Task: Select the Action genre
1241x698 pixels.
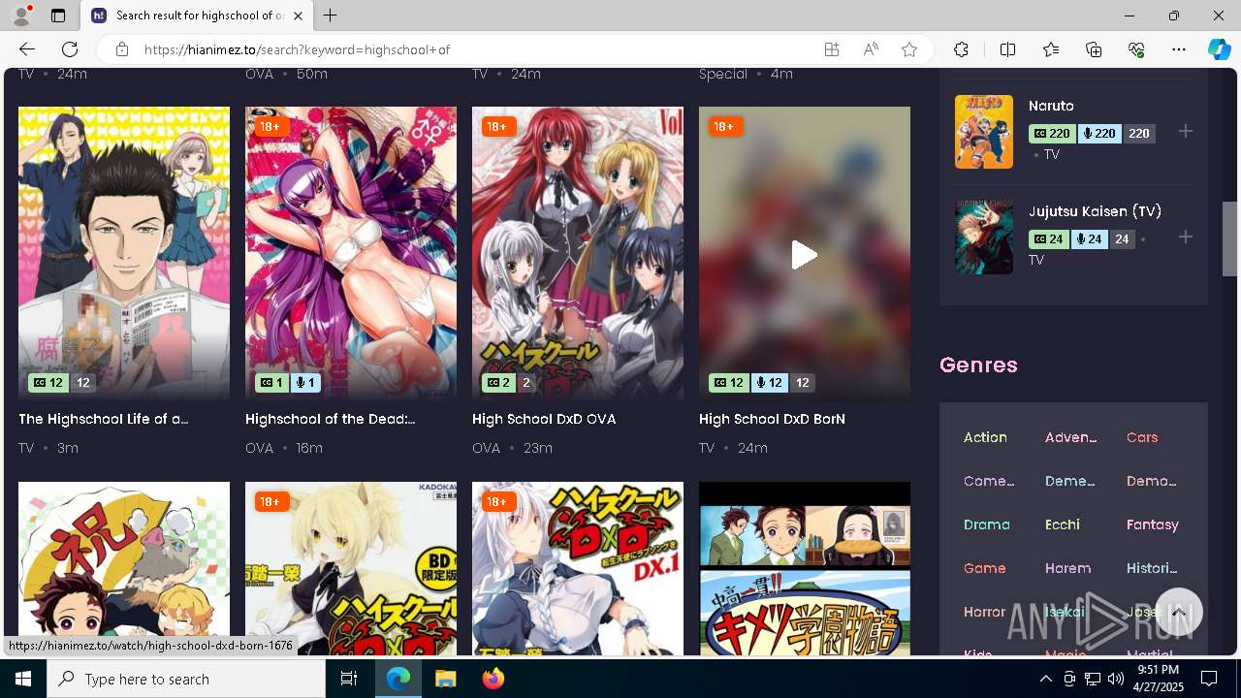Action: coord(985,437)
